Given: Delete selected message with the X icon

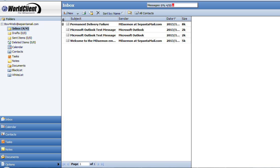Looking at the screenshot, I should tap(98, 13).
